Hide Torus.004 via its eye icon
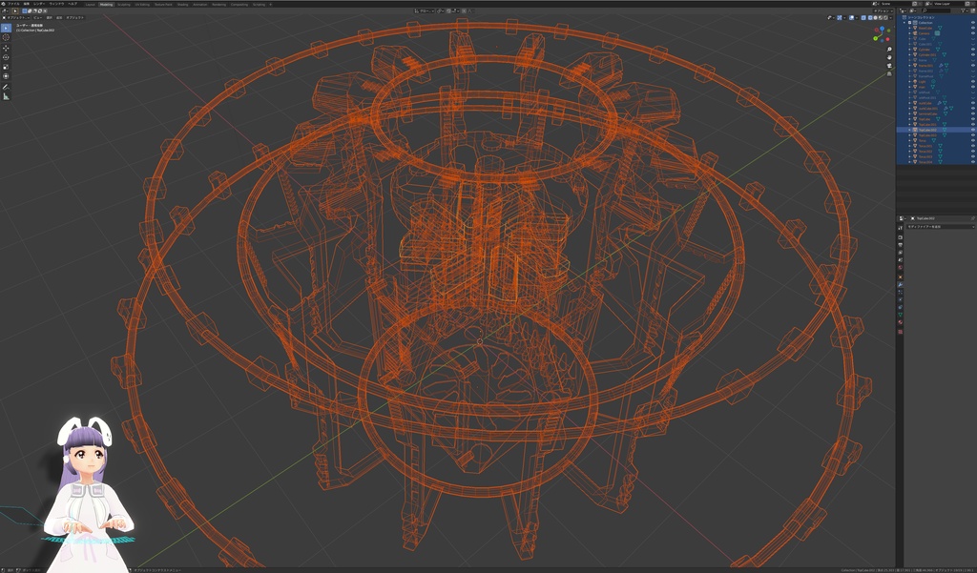 click(973, 162)
